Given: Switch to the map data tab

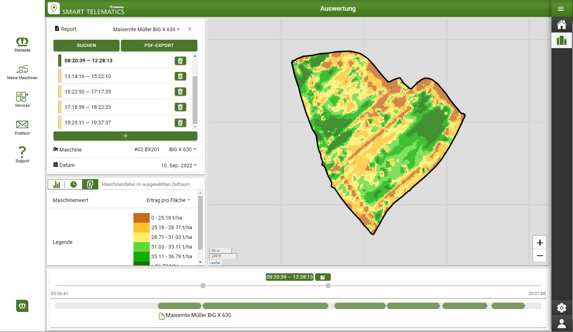Looking at the screenshot, I should [x=90, y=184].
